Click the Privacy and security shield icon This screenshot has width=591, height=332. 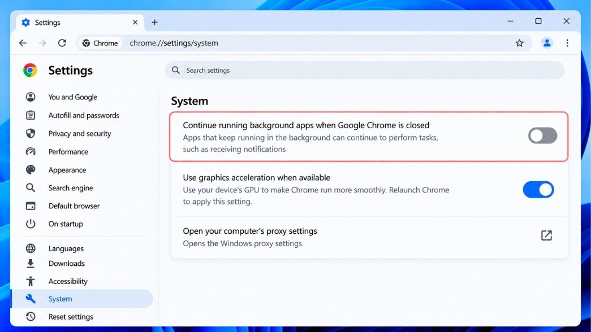click(x=31, y=133)
